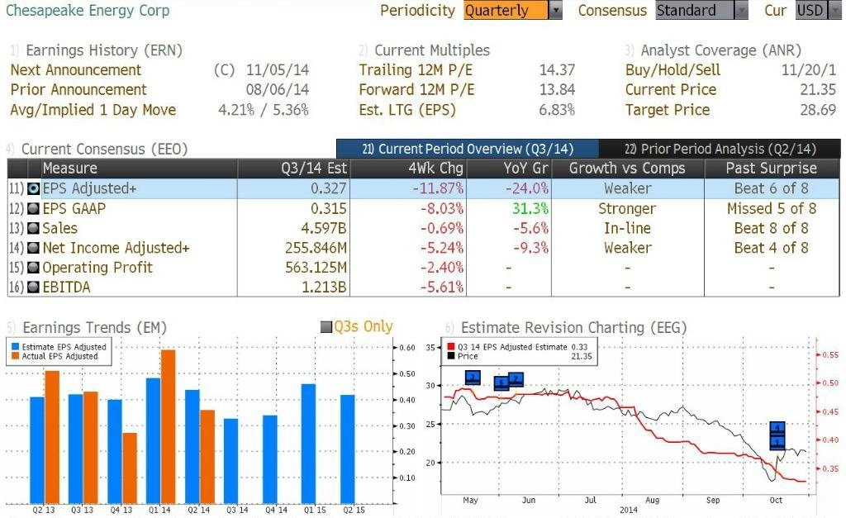
Task: Select the Operating Profit radio button
Action: click(33, 268)
